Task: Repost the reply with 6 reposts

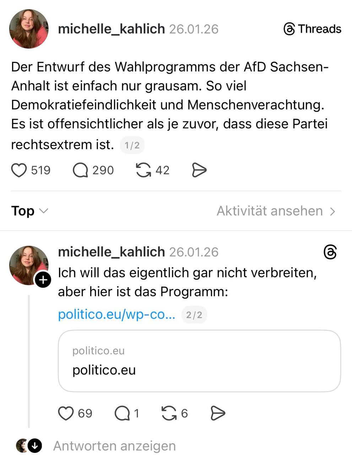Action: (x=169, y=413)
